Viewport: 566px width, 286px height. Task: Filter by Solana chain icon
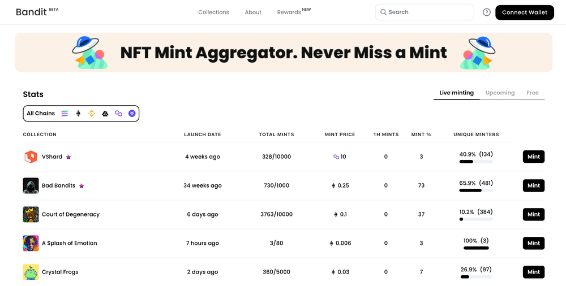(65, 114)
